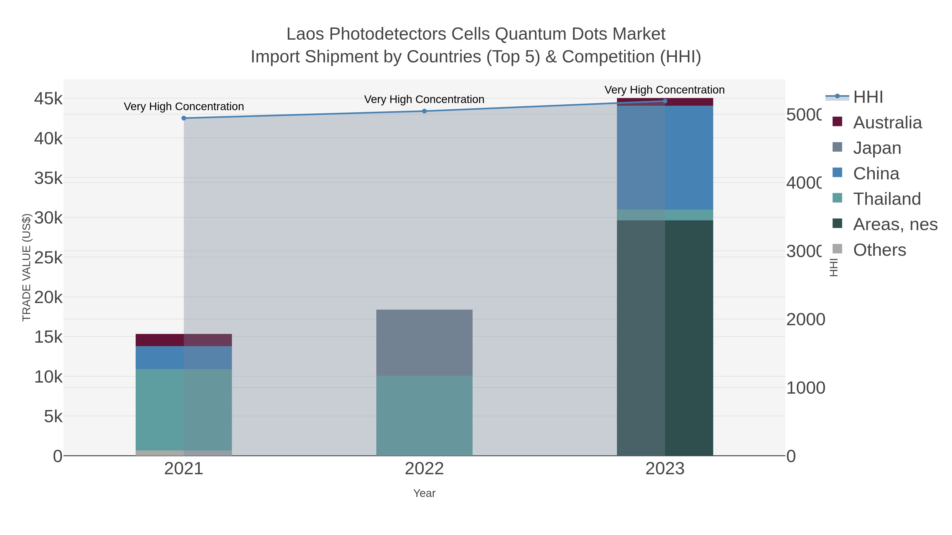Click the Very High Concentration label above 2021
Screen dimensions: 952x535
184,106
